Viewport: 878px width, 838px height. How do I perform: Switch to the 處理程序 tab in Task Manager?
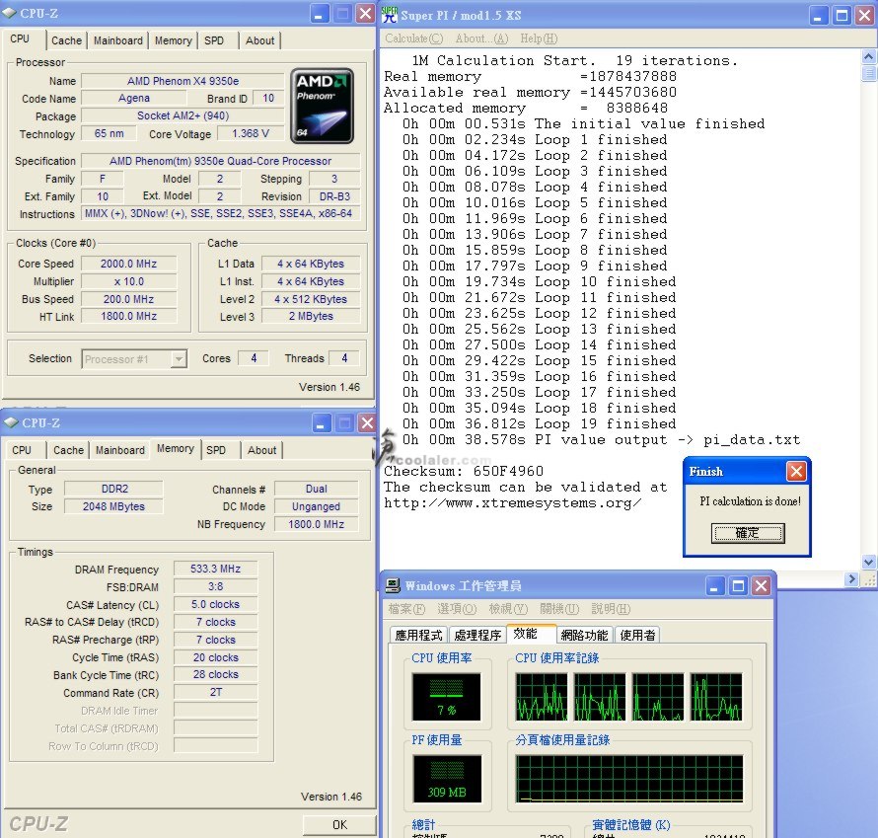pyautogui.click(x=477, y=635)
